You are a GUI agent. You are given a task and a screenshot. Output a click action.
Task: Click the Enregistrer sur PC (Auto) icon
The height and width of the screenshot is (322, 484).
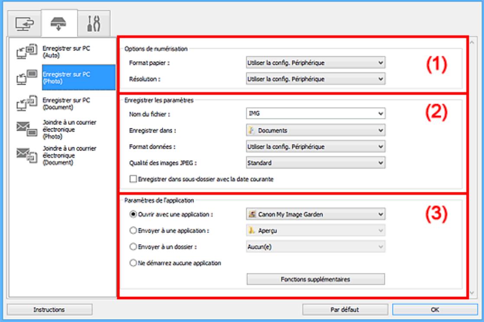[x=27, y=51]
